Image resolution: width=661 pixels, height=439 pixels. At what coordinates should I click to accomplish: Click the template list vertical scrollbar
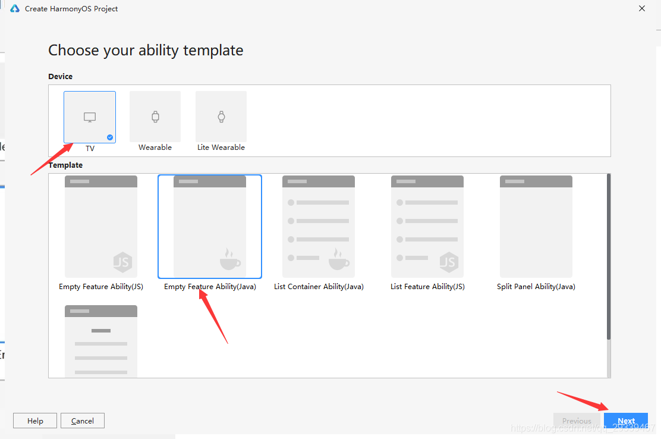tap(608, 256)
